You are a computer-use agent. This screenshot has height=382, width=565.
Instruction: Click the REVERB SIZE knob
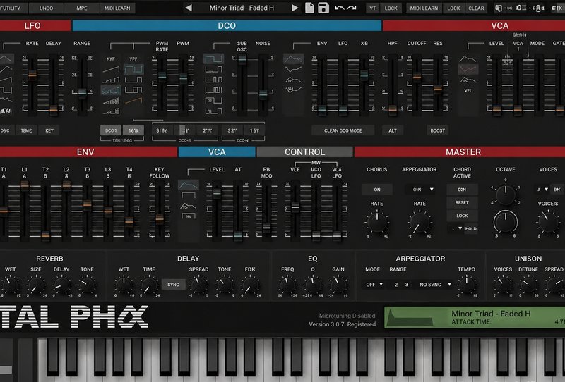36,285
